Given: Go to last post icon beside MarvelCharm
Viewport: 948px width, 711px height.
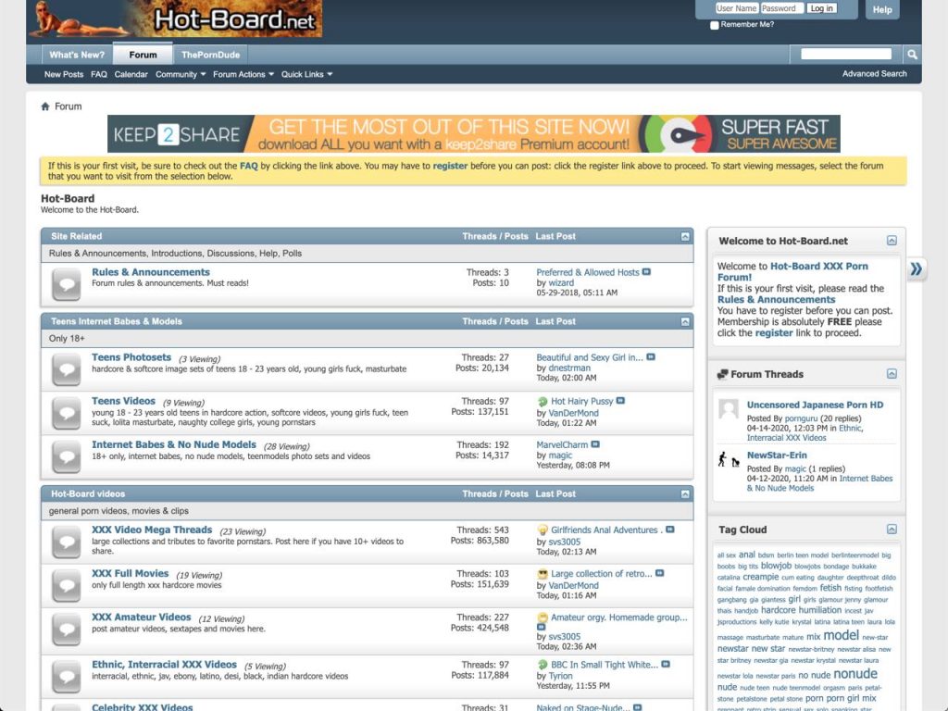Looking at the screenshot, I should click(595, 444).
